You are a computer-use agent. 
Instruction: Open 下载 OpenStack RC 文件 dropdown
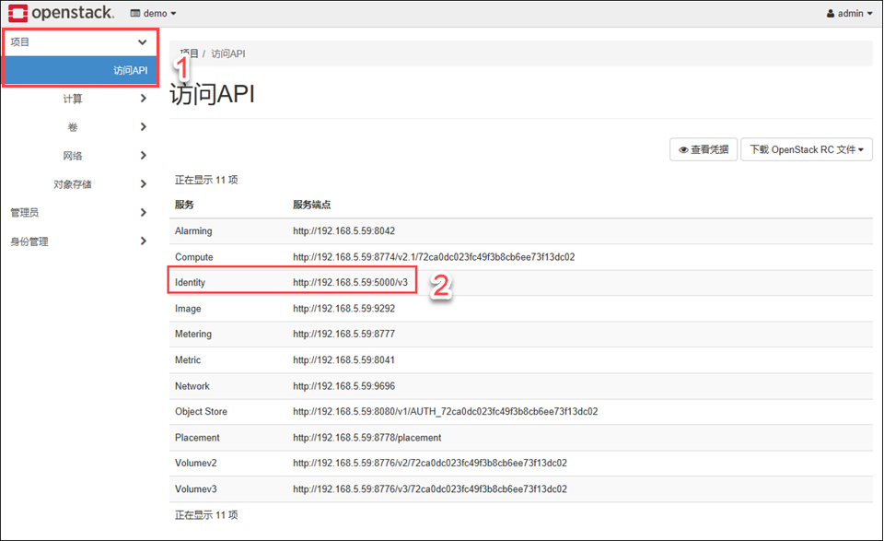click(x=806, y=149)
